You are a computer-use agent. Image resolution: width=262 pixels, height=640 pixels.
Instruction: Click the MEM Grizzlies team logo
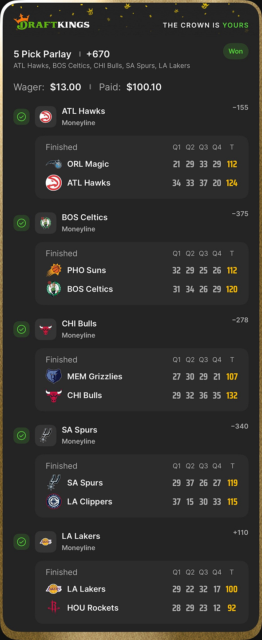pos(54,376)
